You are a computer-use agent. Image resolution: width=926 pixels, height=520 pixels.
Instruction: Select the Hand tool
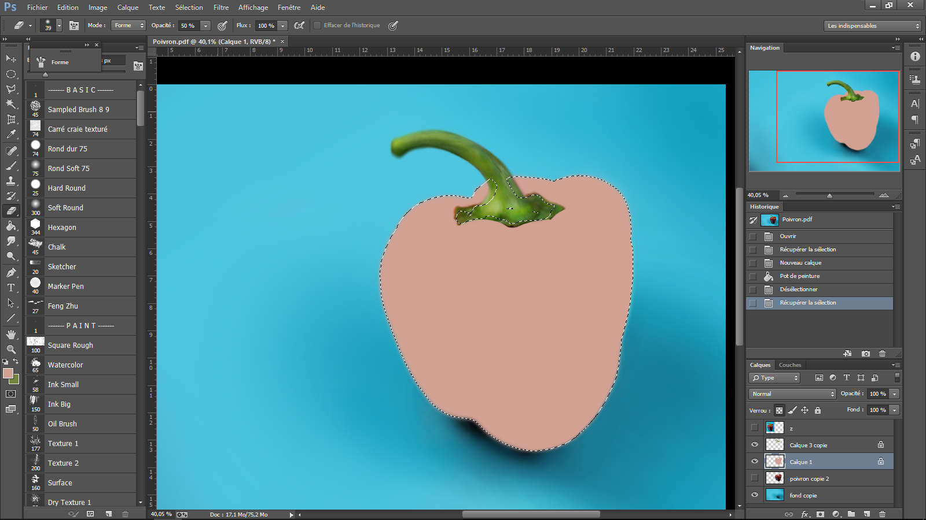pos(11,335)
